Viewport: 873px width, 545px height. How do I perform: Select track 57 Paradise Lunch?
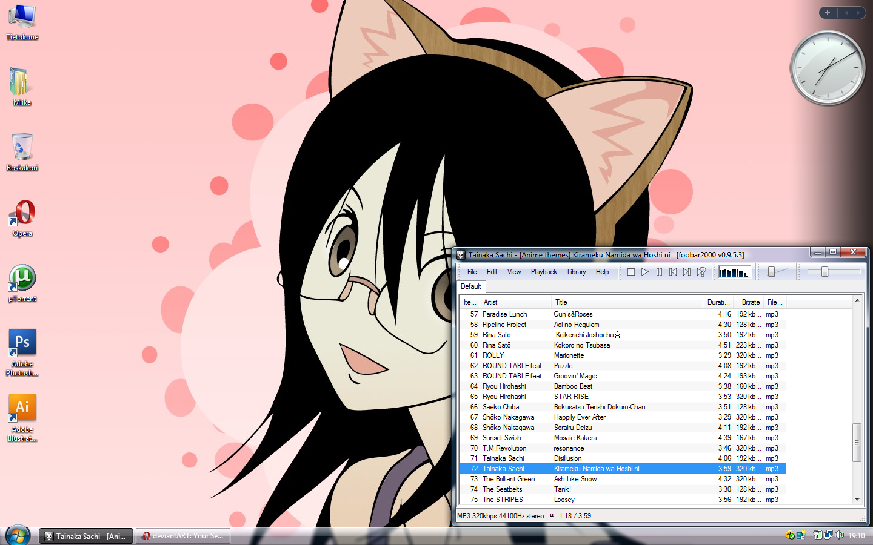tap(623, 314)
